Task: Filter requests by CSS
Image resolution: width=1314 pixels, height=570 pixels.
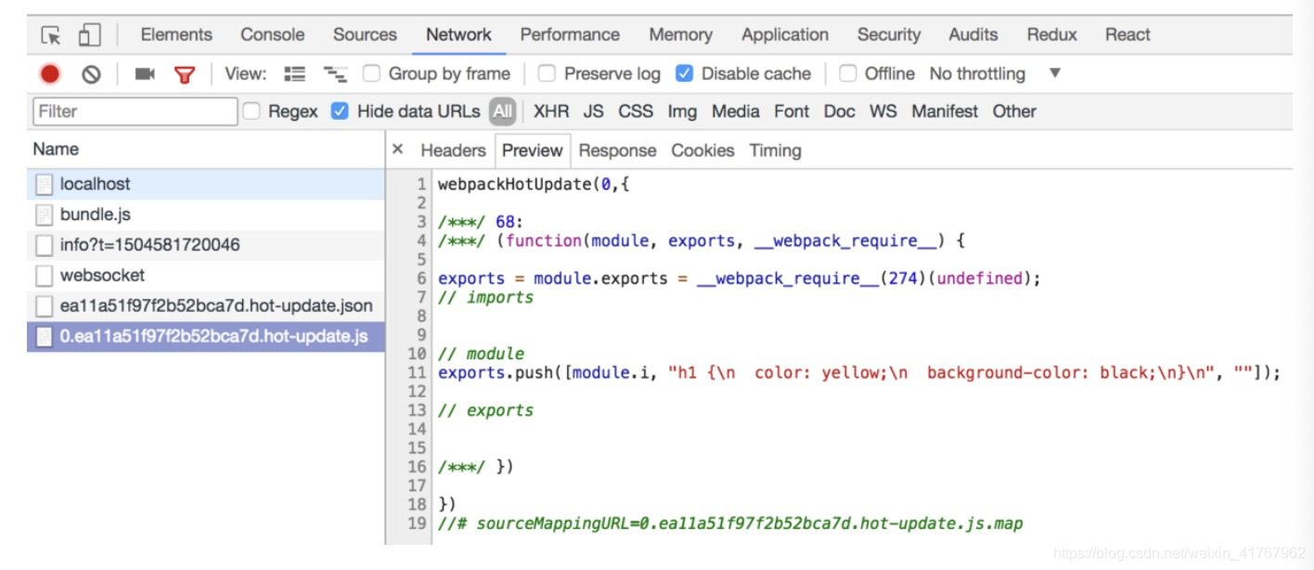Action: (x=636, y=111)
